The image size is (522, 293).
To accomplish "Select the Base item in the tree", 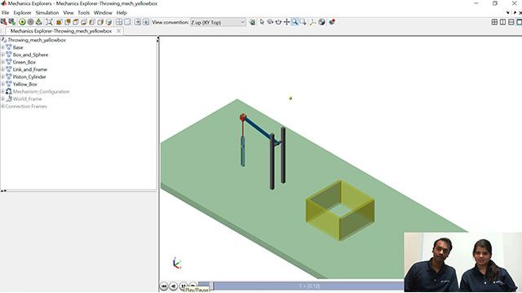I will click(18, 47).
